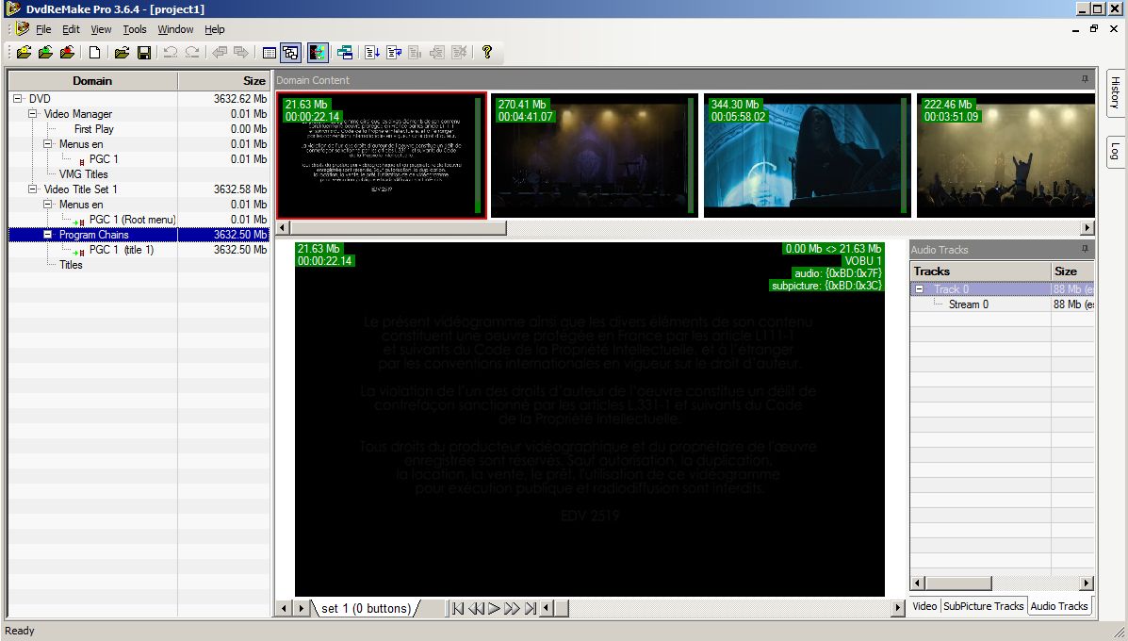Click the red export DVD folder icon
1128x641 pixels.
pos(67,53)
